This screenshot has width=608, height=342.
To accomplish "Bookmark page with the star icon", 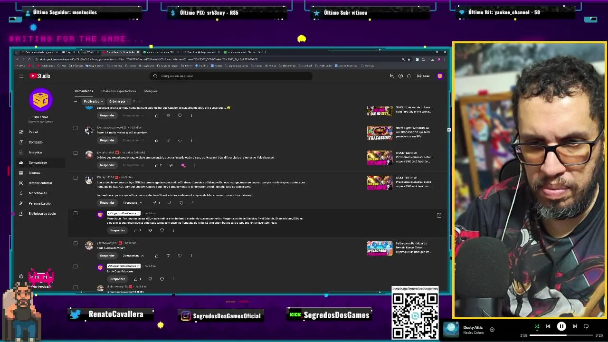I will click(409, 59).
